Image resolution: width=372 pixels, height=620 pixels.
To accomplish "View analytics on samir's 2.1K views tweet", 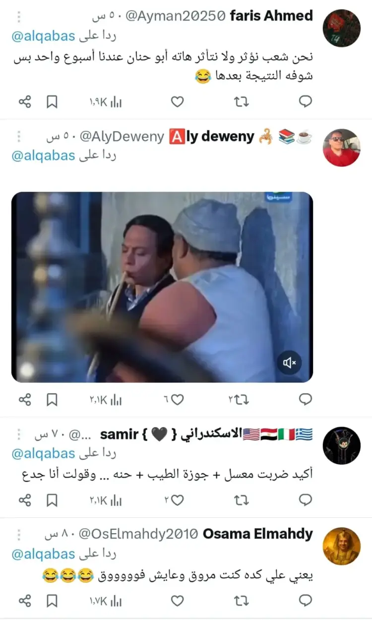I will (106, 500).
